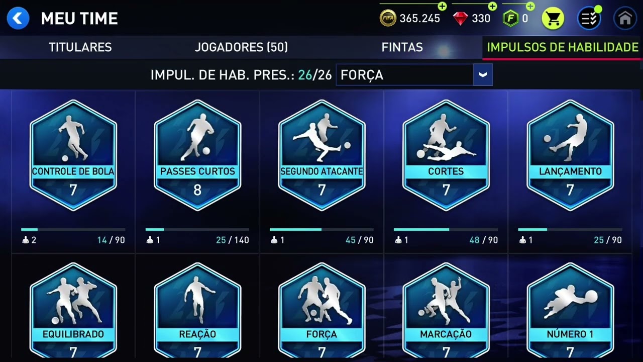Viewport: 643px width, 362px height.
Task: Switch to the Jogadores (50) tab
Action: pyautogui.click(x=241, y=47)
